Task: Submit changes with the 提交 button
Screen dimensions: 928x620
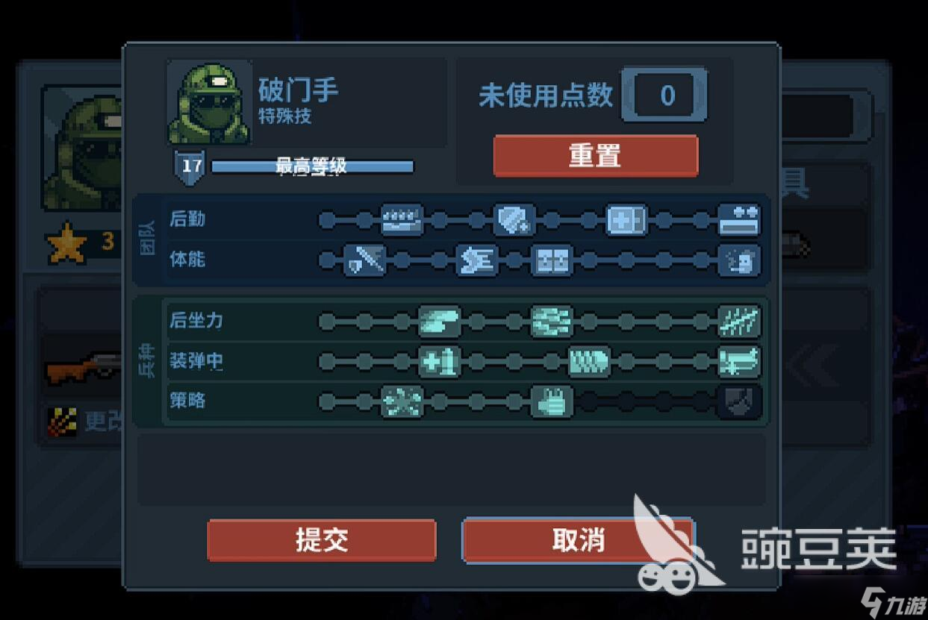Action: (322, 540)
